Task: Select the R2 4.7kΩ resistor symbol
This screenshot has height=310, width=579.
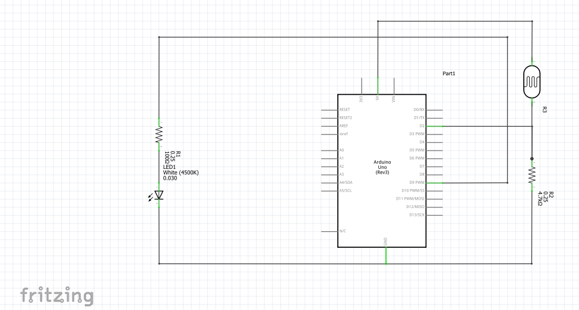Action: tap(531, 175)
